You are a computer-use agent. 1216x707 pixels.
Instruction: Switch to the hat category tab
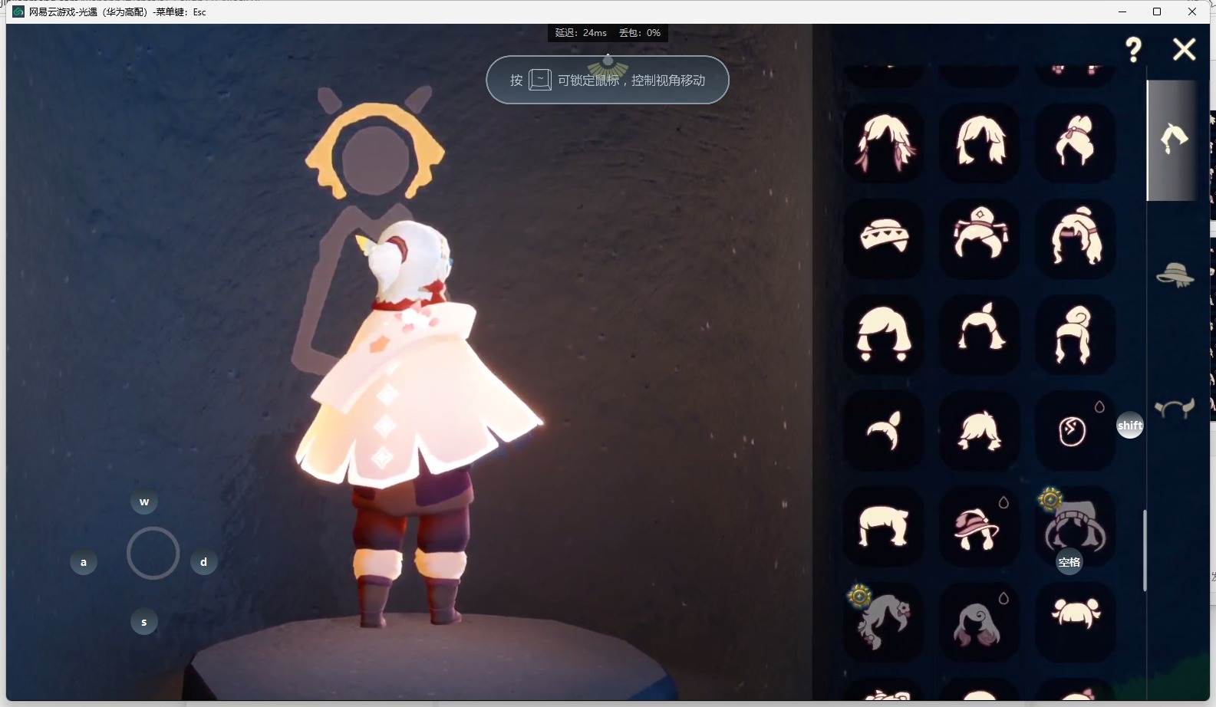pyautogui.click(x=1175, y=274)
